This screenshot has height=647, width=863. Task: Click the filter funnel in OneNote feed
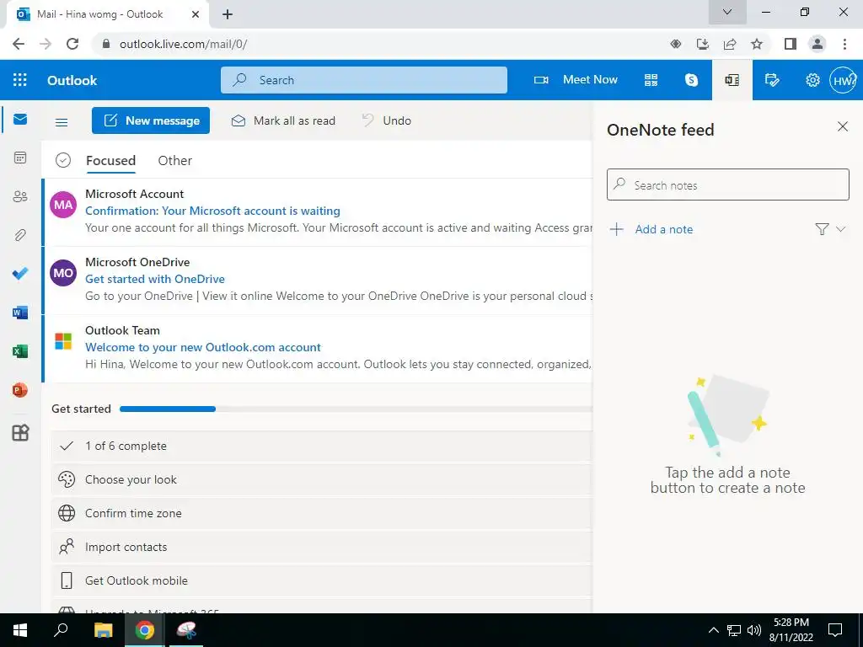[822, 229]
